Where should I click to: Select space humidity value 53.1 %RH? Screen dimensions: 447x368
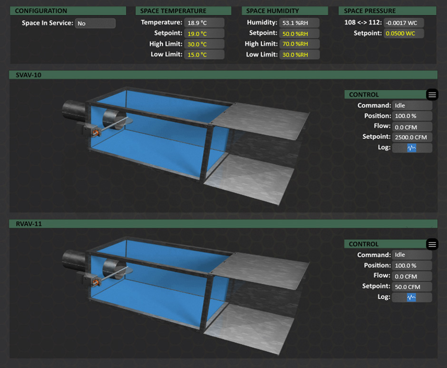pos(299,23)
